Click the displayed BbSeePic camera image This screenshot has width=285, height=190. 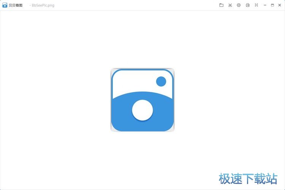[142, 100]
